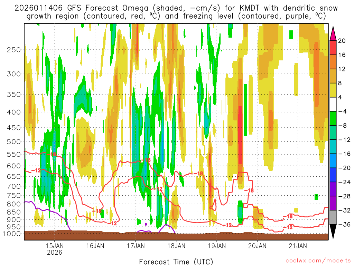This screenshot has height=265, width=354.
Task: Click the color bar's positive 12 tick label
Action: (342, 69)
